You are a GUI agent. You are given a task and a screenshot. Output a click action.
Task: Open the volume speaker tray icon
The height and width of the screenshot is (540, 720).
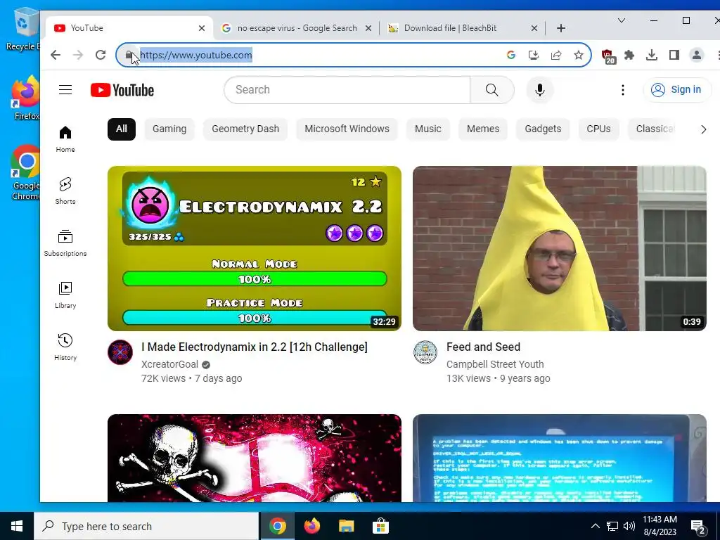(629, 526)
